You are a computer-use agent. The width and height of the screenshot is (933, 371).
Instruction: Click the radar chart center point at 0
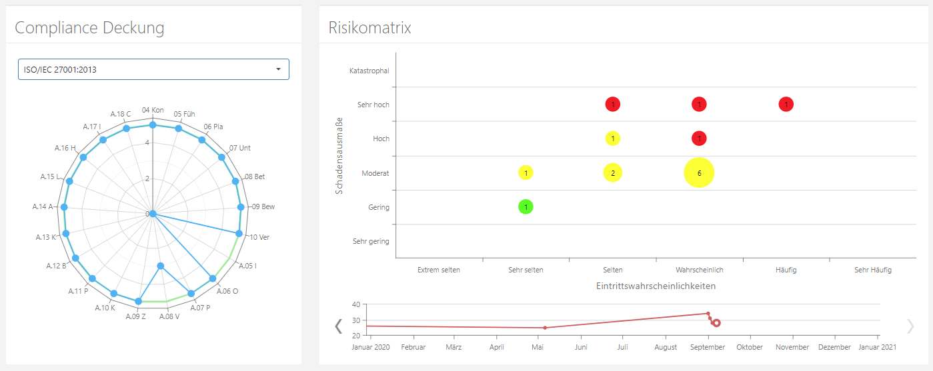click(153, 214)
